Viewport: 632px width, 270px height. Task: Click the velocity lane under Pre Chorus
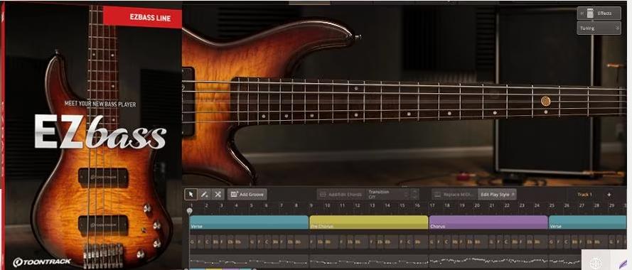click(x=368, y=261)
